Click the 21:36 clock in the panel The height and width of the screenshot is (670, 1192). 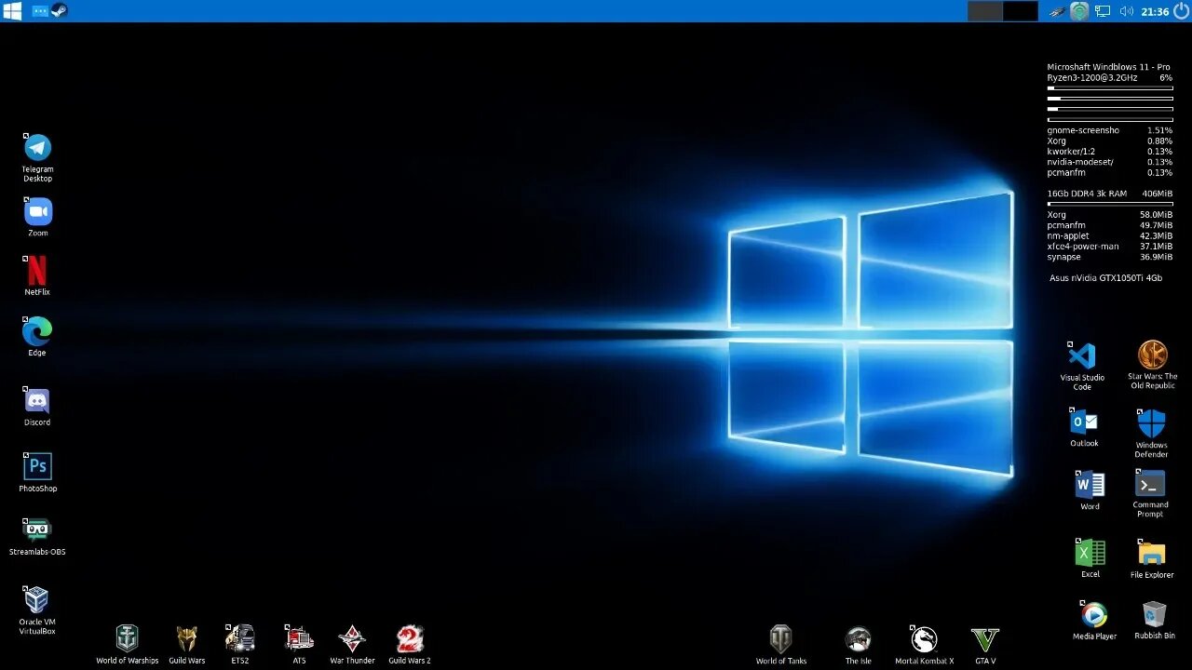pyautogui.click(x=1155, y=12)
